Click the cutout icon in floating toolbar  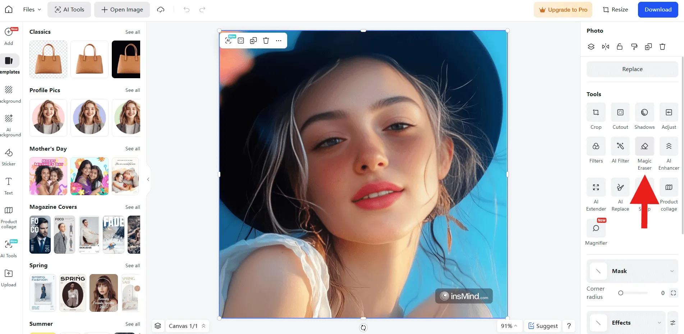click(x=241, y=41)
